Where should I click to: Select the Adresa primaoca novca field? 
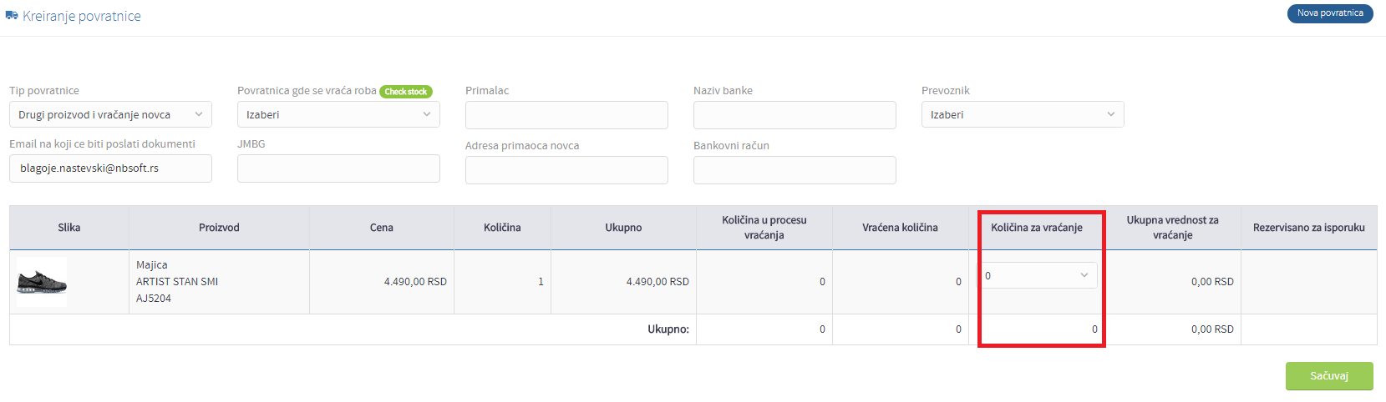click(566, 170)
